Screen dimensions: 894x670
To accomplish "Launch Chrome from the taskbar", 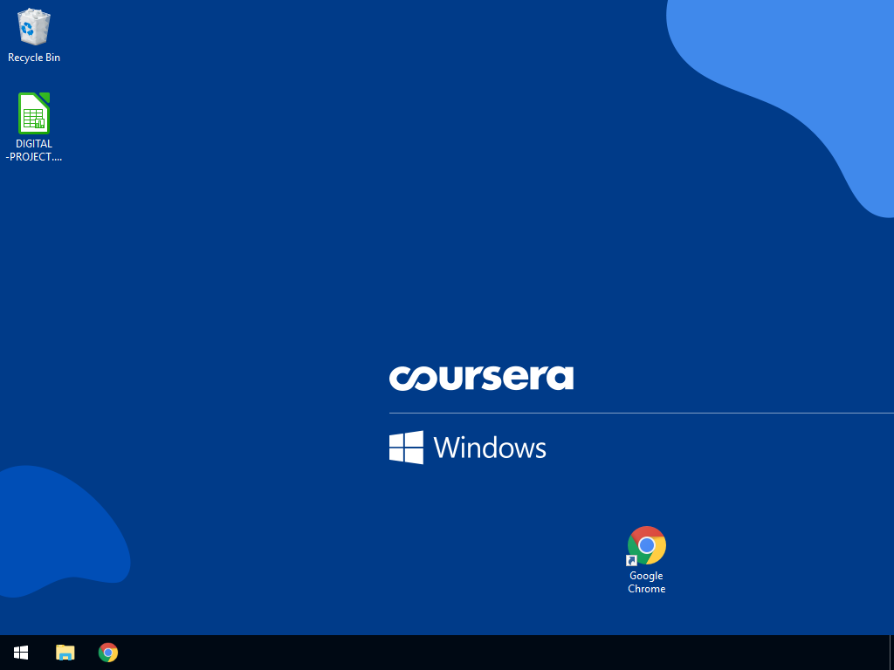I will pyautogui.click(x=108, y=653).
